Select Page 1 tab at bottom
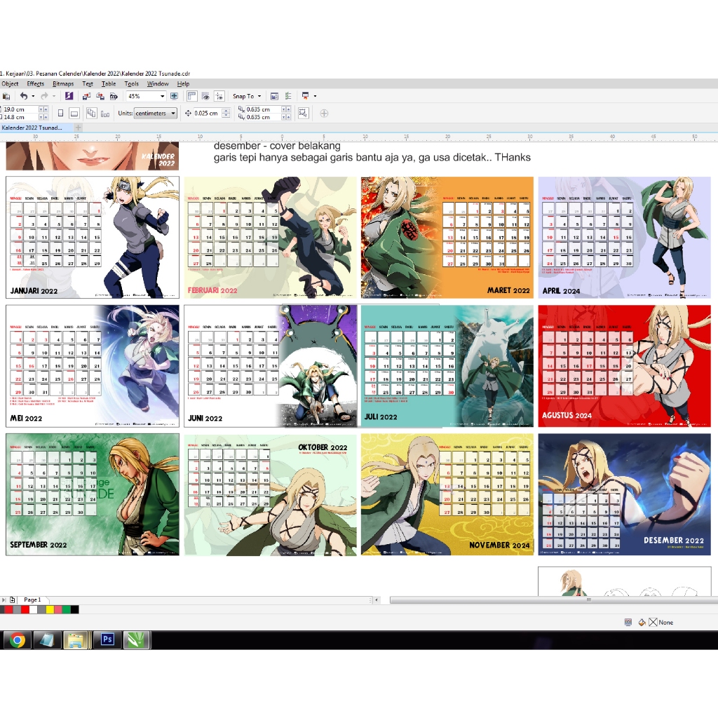This screenshot has width=718, height=718. pos(32,600)
